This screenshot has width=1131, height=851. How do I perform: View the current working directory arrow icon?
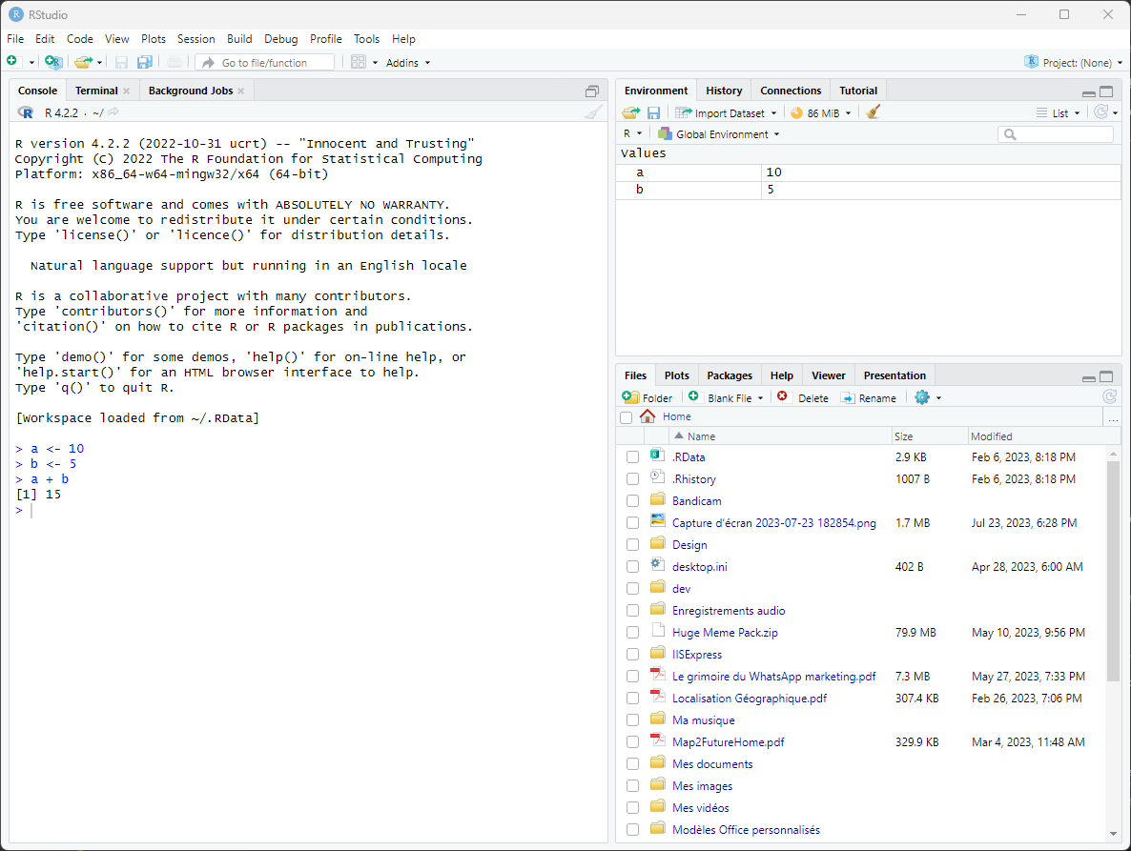(113, 112)
